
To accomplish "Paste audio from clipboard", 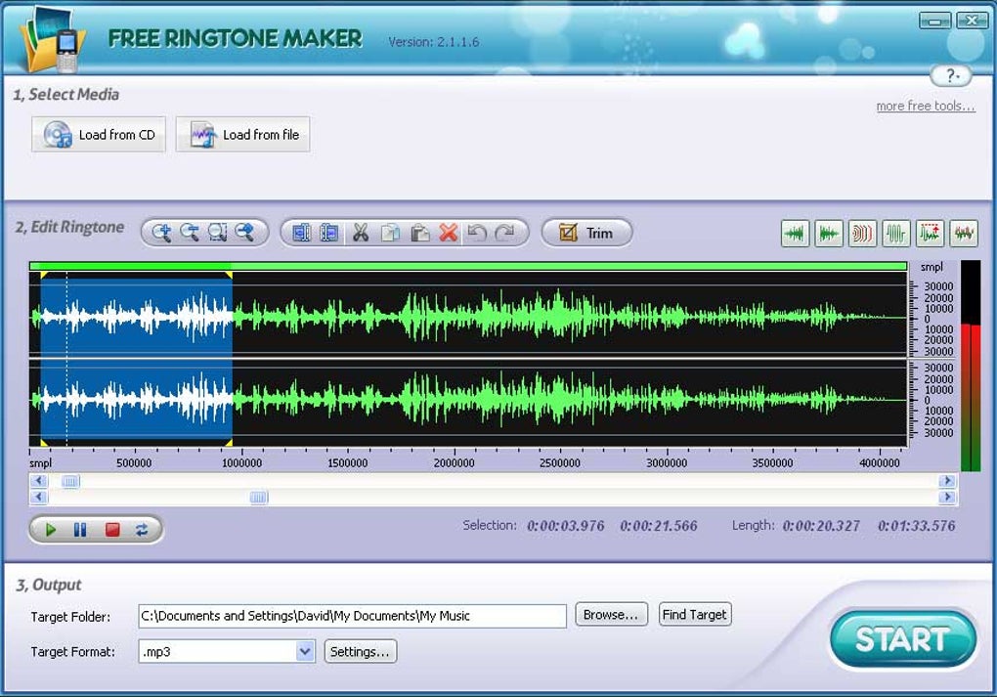I will 421,232.
